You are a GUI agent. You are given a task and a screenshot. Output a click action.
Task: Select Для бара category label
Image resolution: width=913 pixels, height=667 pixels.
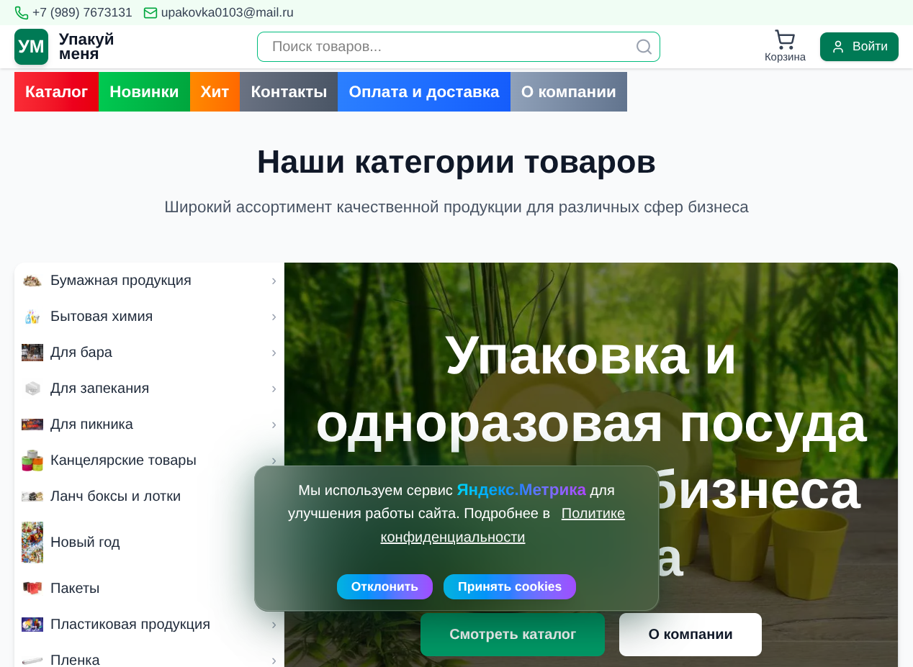tap(81, 353)
